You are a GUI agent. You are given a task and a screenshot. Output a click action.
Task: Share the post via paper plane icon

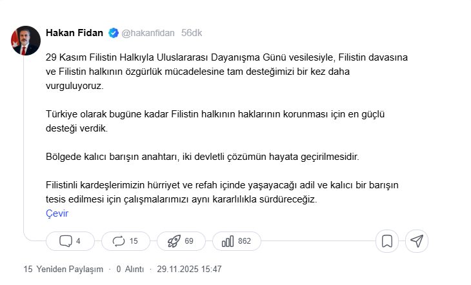417,241
